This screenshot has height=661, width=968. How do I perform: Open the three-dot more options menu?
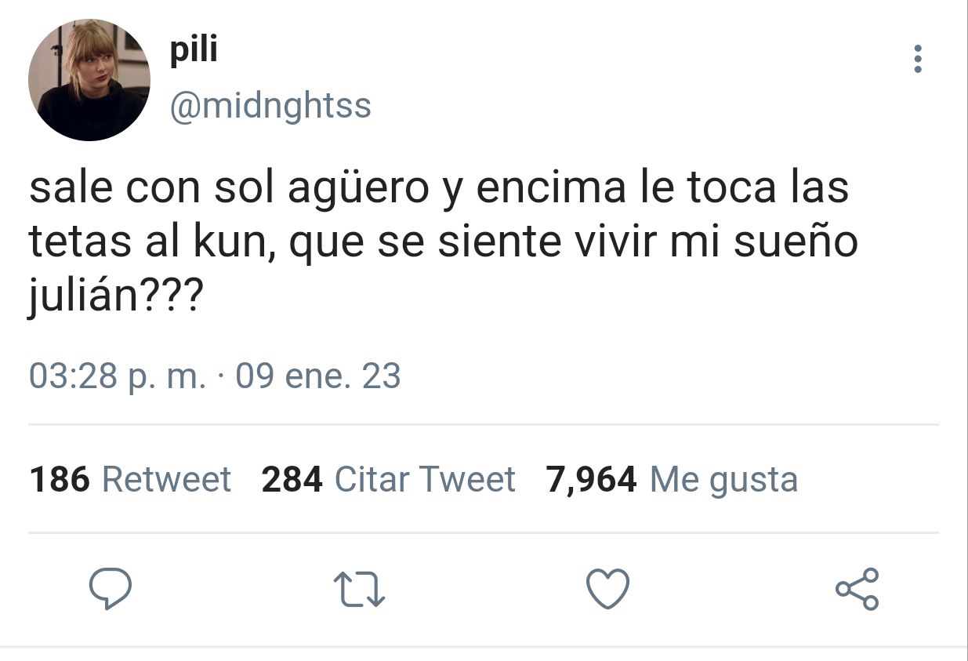click(918, 60)
